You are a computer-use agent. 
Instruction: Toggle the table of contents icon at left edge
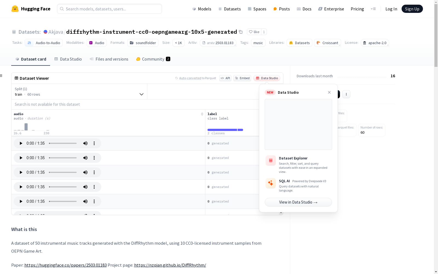[x=1, y=76]
